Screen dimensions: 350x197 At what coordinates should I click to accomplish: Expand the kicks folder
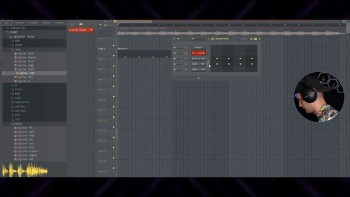point(16,94)
